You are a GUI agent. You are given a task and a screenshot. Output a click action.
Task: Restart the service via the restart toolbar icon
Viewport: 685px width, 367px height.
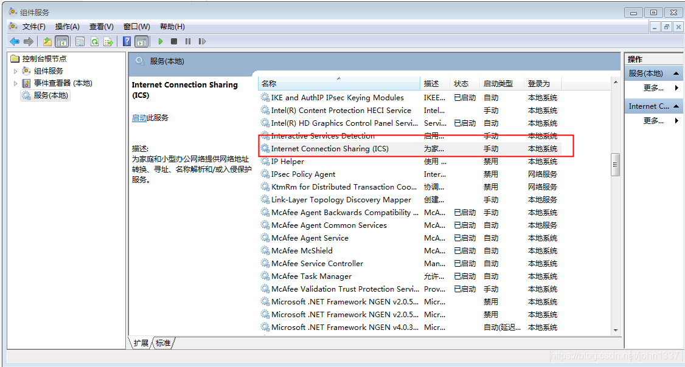tap(203, 41)
